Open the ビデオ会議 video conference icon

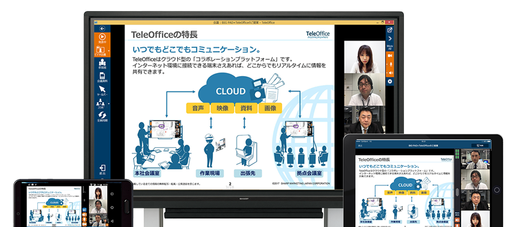(x=101, y=51)
